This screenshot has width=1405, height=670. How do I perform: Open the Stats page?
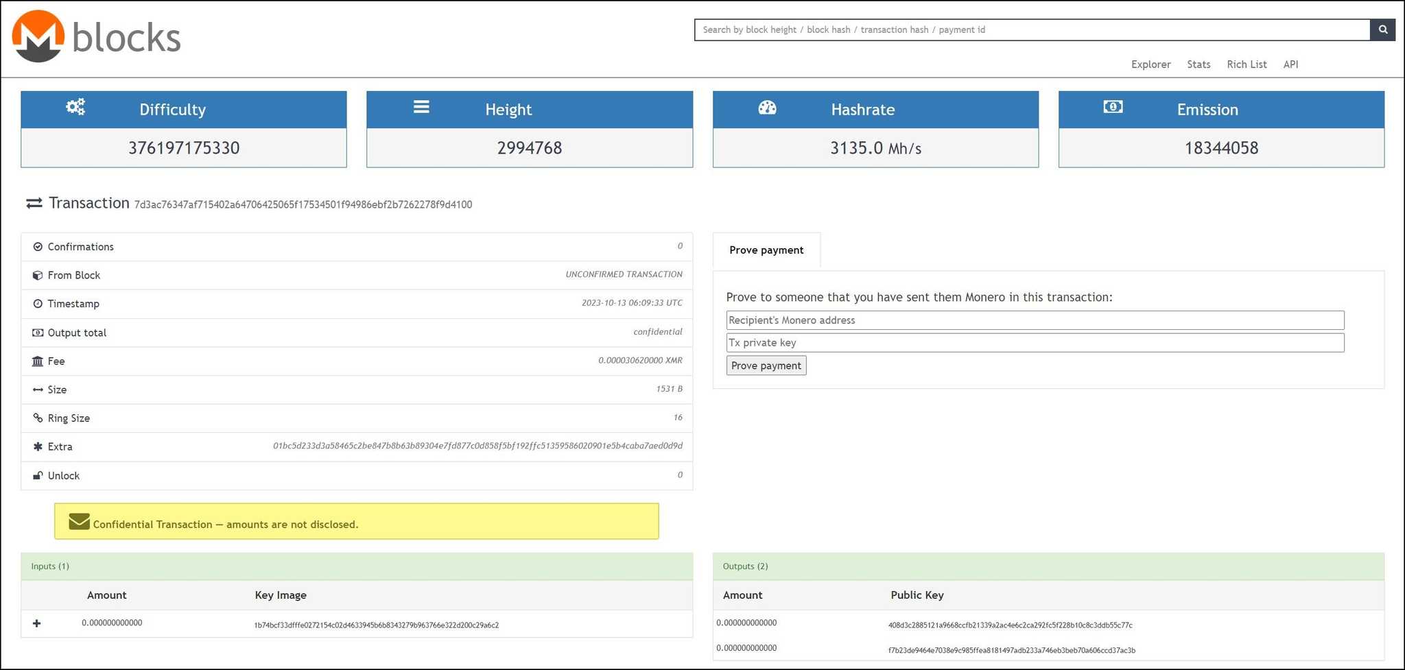(1199, 64)
